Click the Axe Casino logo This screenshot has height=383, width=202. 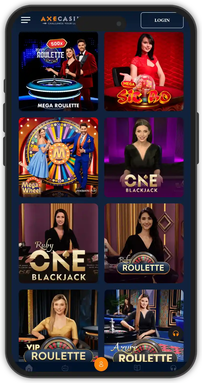tap(60, 20)
